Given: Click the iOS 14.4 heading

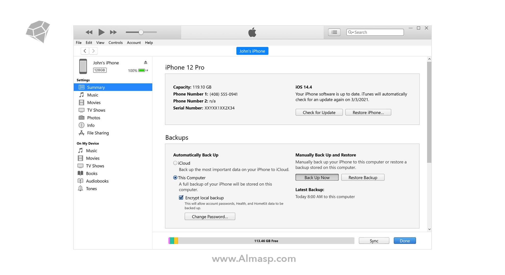Looking at the screenshot, I should pyautogui.click(x=304, y=87).
